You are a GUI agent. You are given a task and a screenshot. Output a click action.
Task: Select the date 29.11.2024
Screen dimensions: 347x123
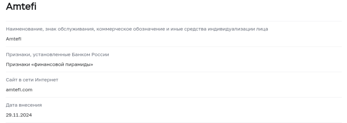coord(19,115)
